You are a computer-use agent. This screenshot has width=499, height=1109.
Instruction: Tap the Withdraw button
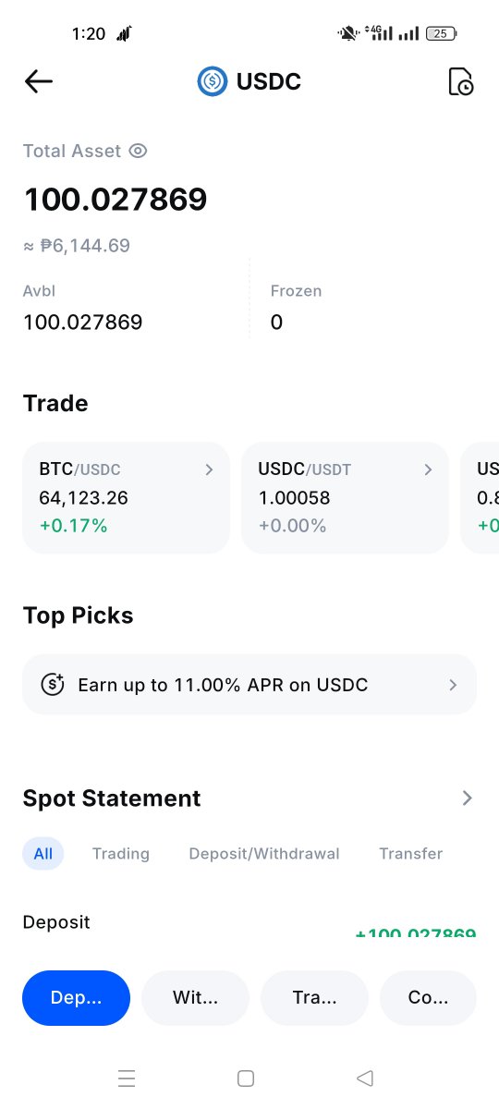pos(195,998)
